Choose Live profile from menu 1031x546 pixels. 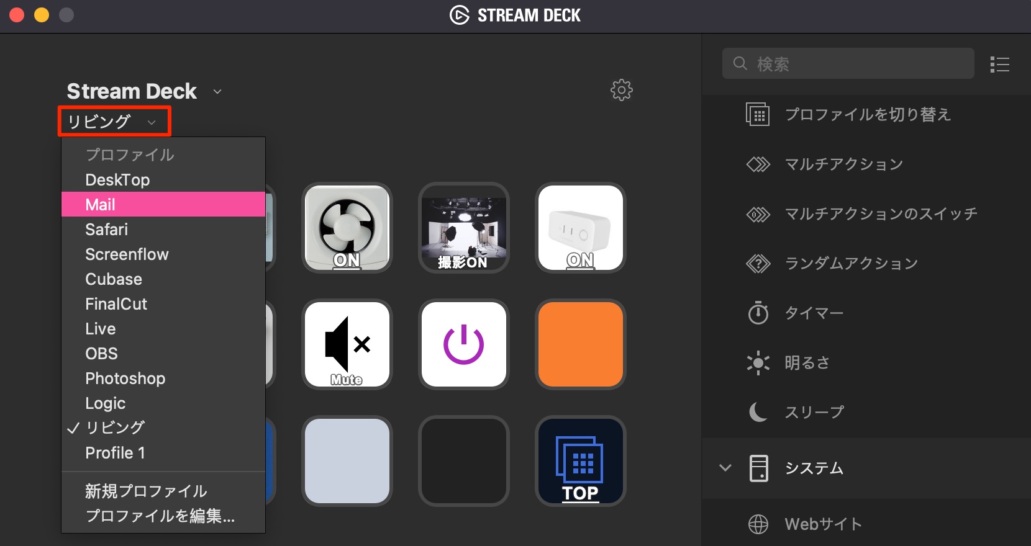[163, 329]
